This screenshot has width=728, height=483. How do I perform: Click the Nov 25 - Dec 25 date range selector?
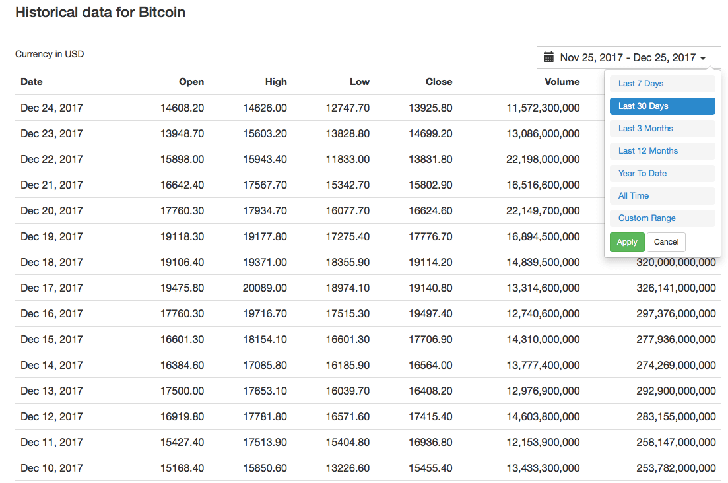coord(626,57)
